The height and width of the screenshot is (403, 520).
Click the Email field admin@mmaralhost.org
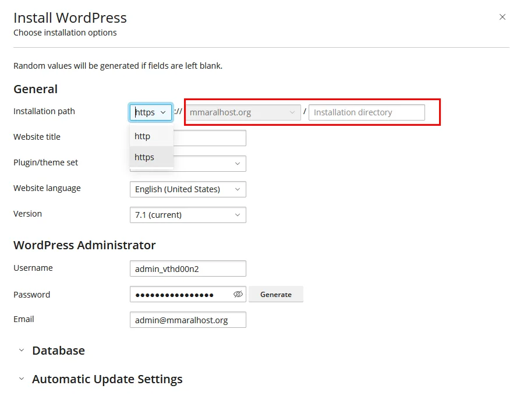tap(188, 320)
